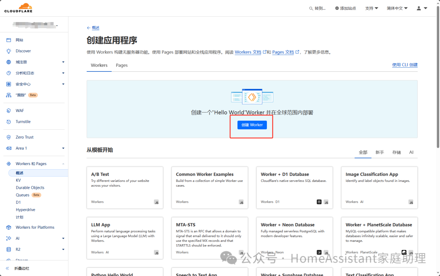Select Queues in the sidebar
Screen dimensions: 440x276
coord(22,195)
